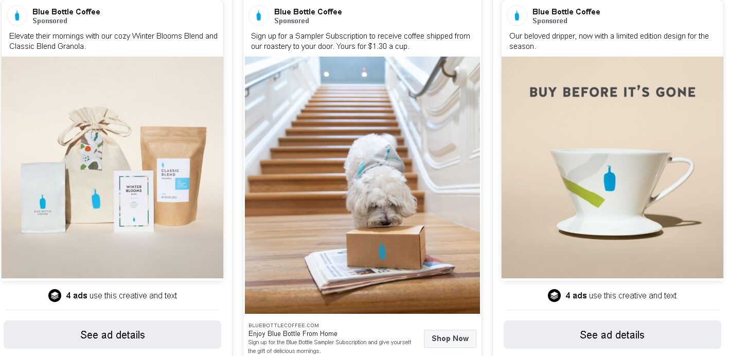Click Blue Bottle Coffee avatar in first ad

tap(17, 16)
